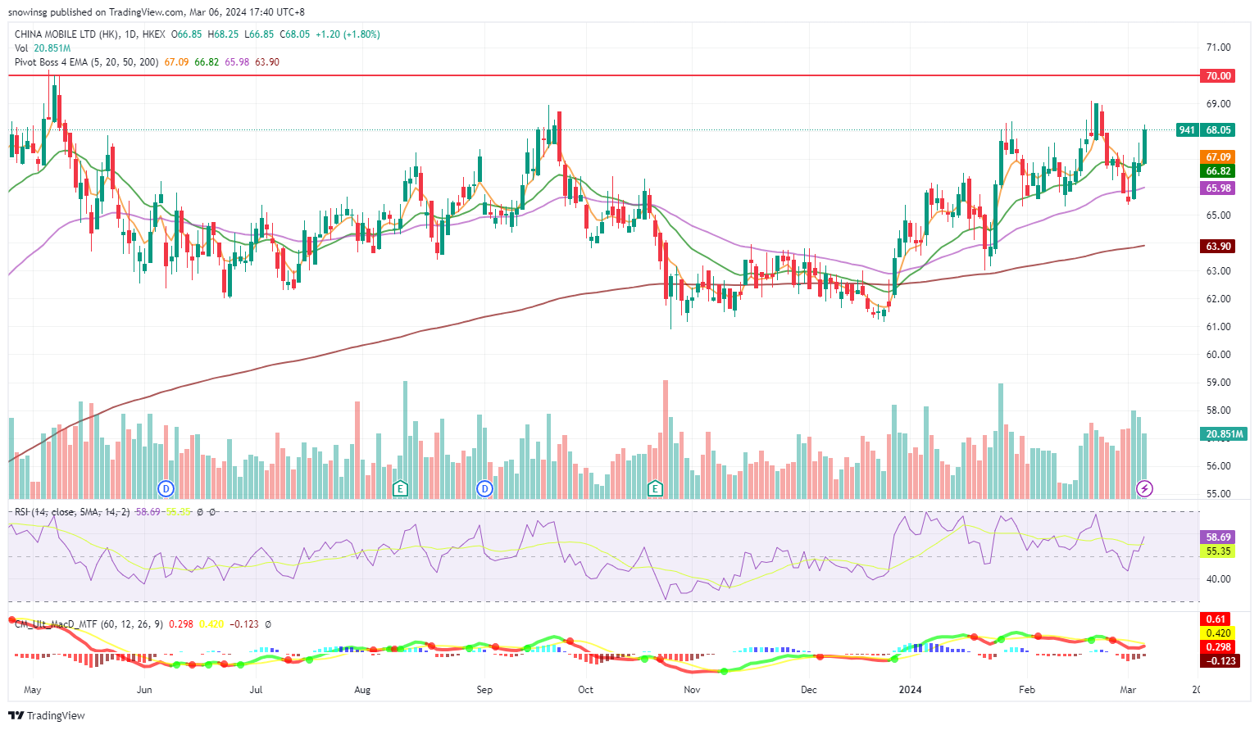Click the Oct label on time axis
This screenshot has height=730, width=1259.
[585, 690]
